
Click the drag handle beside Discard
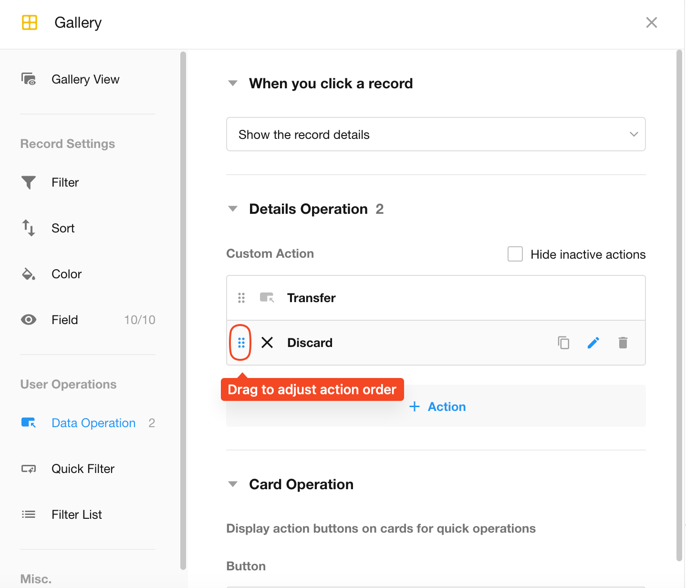(x=241, y=343)
